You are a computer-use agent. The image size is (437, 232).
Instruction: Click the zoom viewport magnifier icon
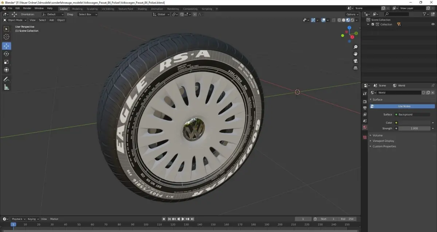pyautogui.click(x=355, y=47)
